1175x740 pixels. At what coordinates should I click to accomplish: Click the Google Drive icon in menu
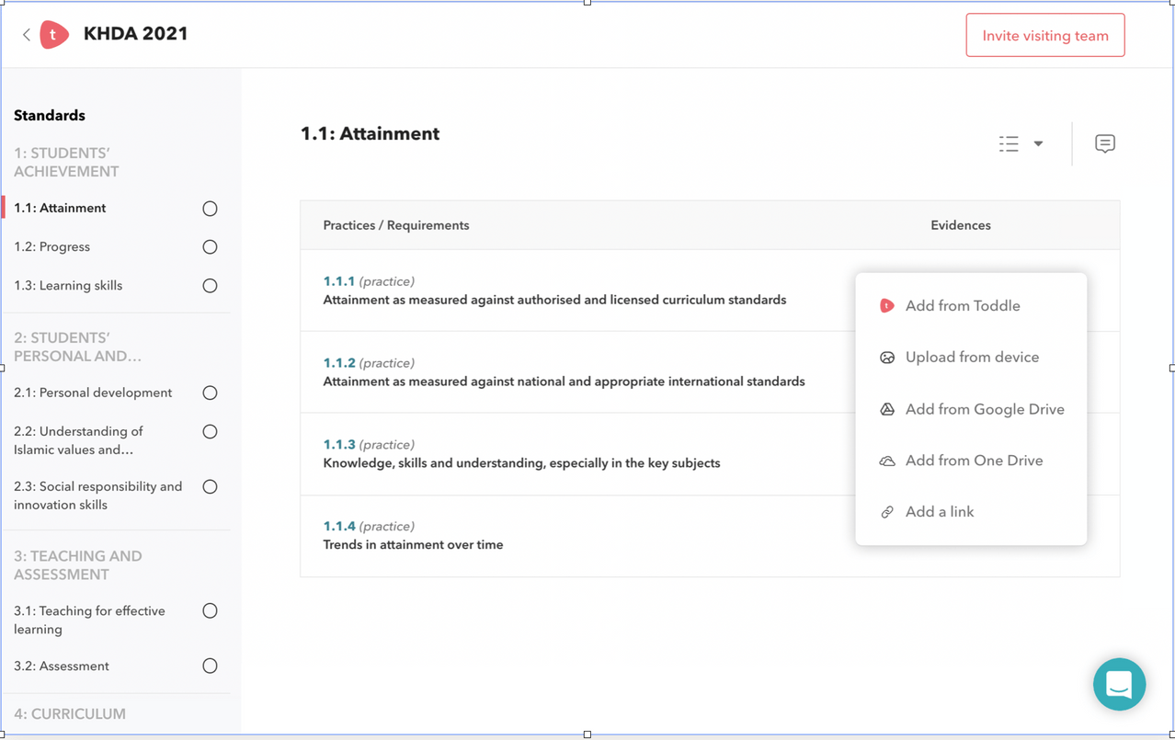click(x=886, y=409)
